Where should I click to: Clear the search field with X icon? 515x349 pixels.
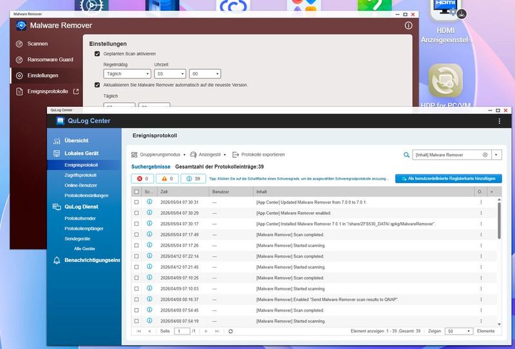click(485, 155)
